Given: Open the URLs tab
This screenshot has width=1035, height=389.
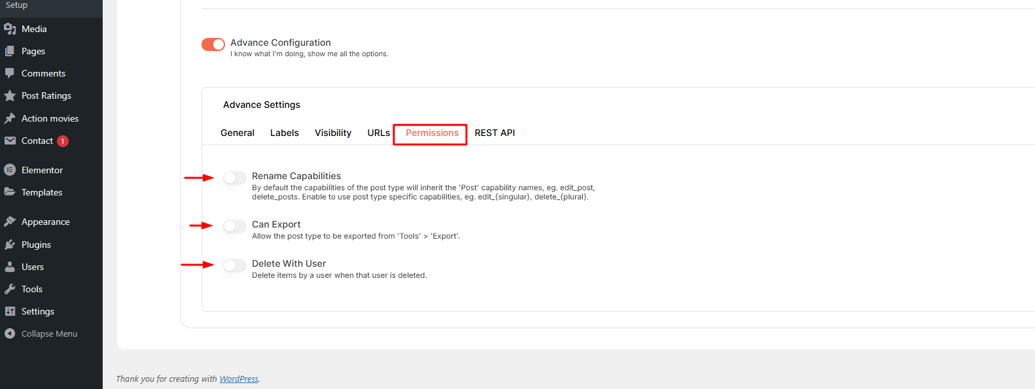Looking at the screenshot, I should coord(379,133).
